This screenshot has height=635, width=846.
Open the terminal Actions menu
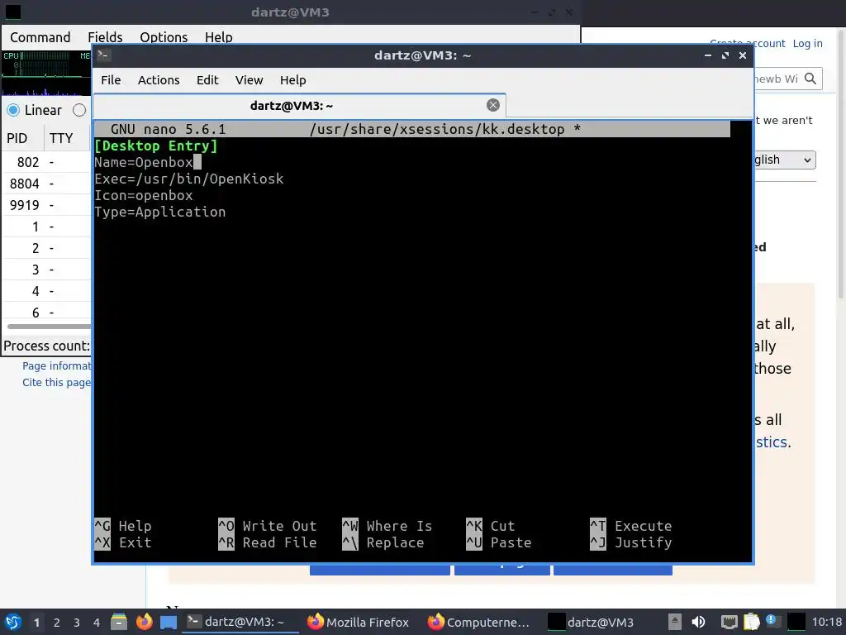tap(159, 80)
